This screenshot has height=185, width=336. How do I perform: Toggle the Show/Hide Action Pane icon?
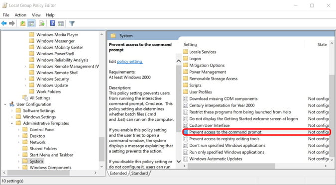[61, 23]
